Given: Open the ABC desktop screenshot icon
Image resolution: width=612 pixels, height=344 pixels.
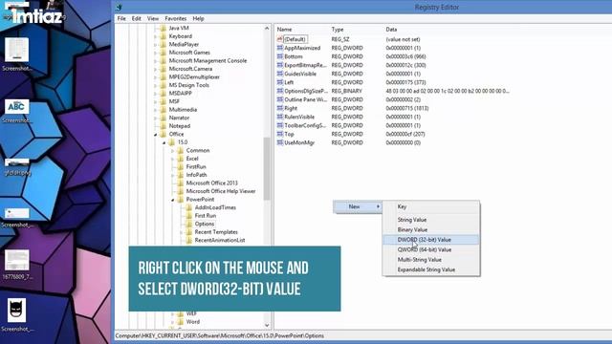Looking at the screenshot, I should [x=16, y=107].
